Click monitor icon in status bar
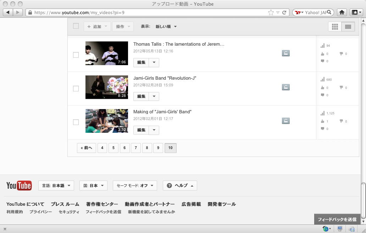The width and height of the screenshot is (366, 233). click(340, 229)
